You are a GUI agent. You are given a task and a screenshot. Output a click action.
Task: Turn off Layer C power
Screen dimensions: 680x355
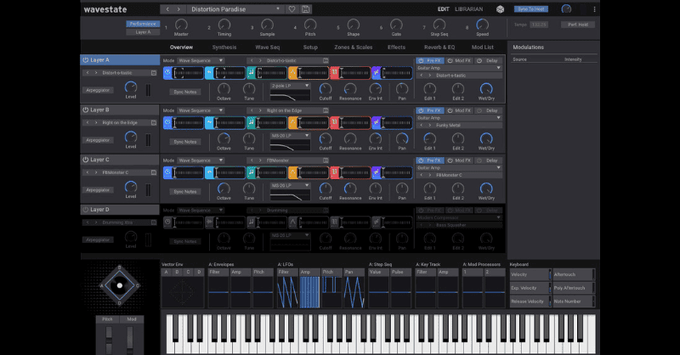86,160
